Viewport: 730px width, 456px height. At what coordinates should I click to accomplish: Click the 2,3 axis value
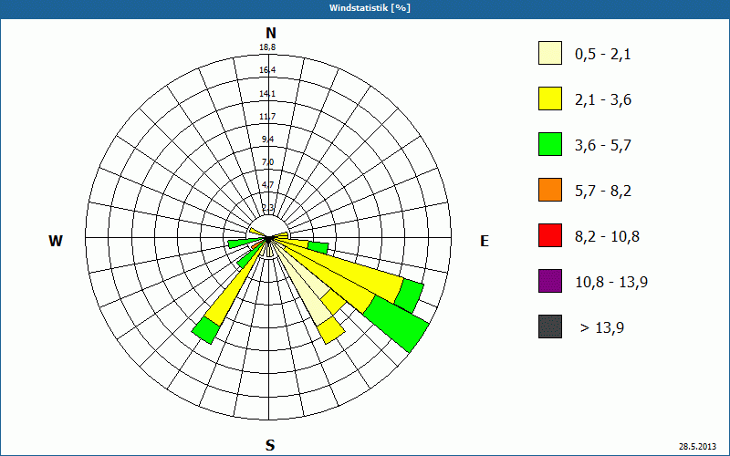tap(267, 208)
